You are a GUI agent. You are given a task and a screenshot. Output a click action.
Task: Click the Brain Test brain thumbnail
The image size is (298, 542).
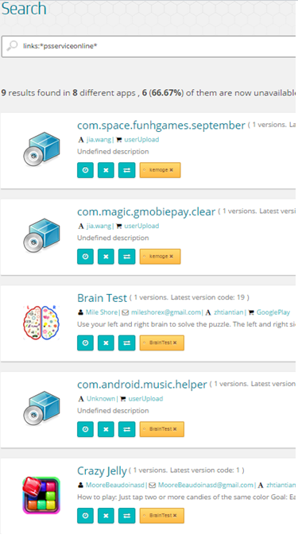(x=41, y=322)
